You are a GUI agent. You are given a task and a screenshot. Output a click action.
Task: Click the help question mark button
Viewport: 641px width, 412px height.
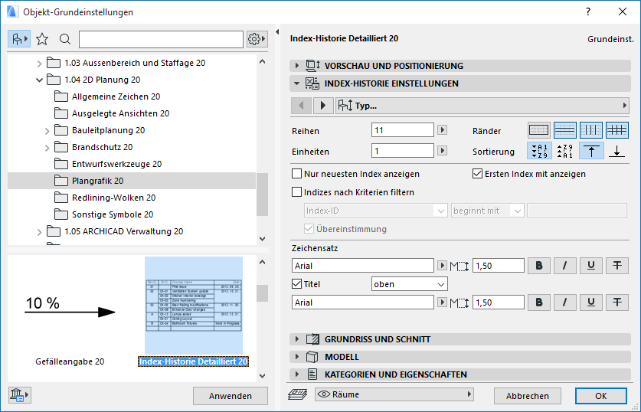point(588,11)
